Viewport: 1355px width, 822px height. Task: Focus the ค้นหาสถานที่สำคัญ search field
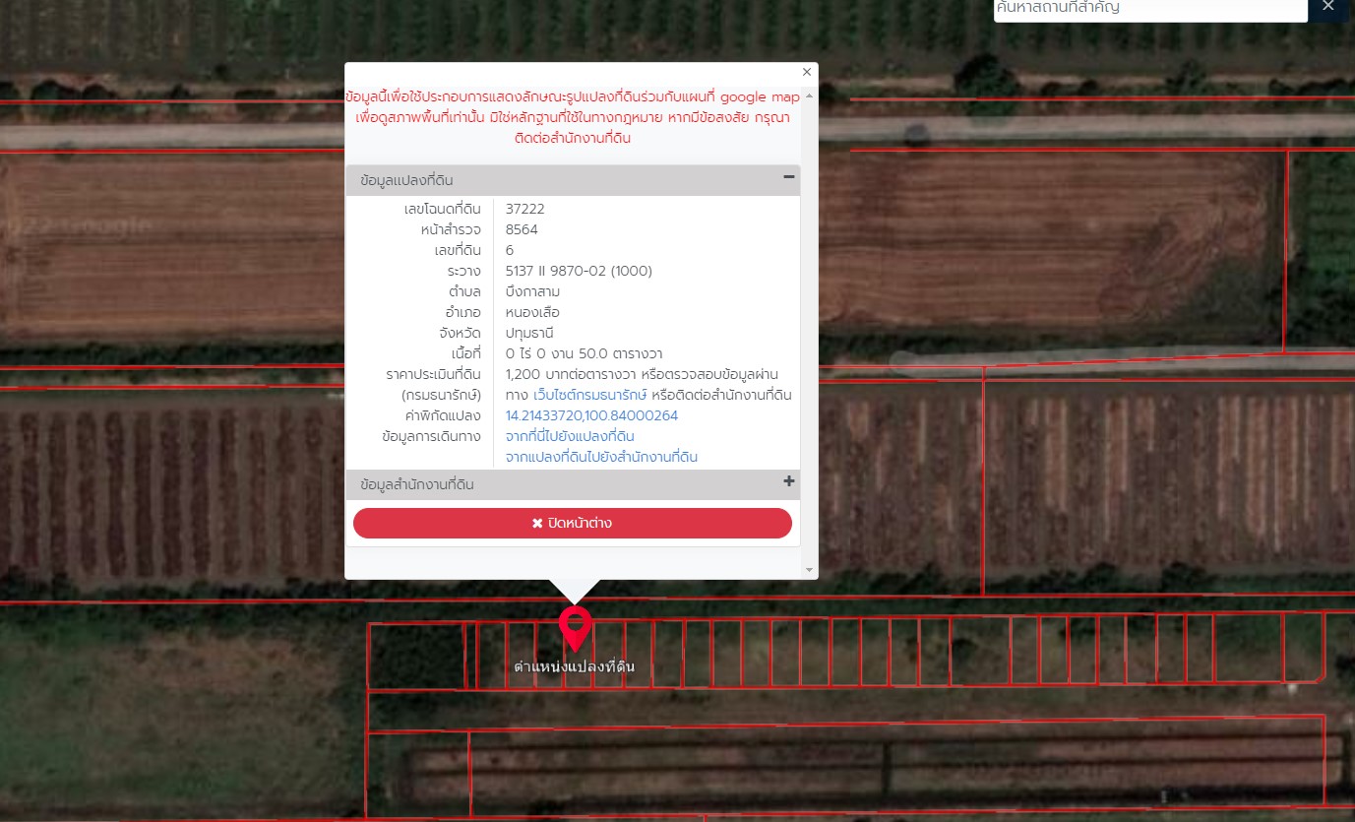tap(1150, 8)
